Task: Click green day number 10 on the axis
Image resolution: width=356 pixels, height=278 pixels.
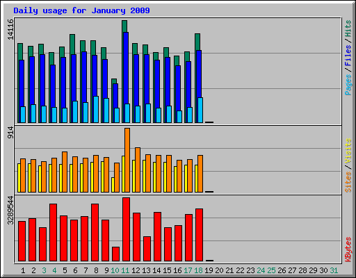Action: [115, 270]
